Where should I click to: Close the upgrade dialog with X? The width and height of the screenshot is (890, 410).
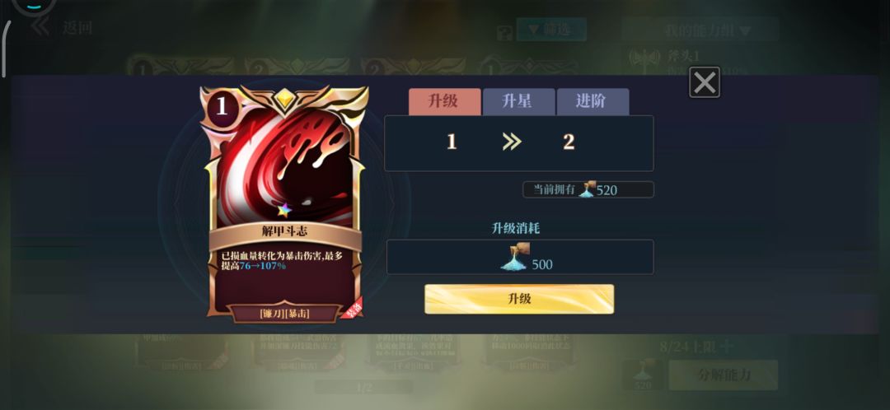pyautogui.click(x=705, y=83)
